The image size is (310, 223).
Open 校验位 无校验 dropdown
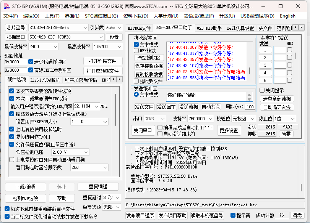pos(244,119)
